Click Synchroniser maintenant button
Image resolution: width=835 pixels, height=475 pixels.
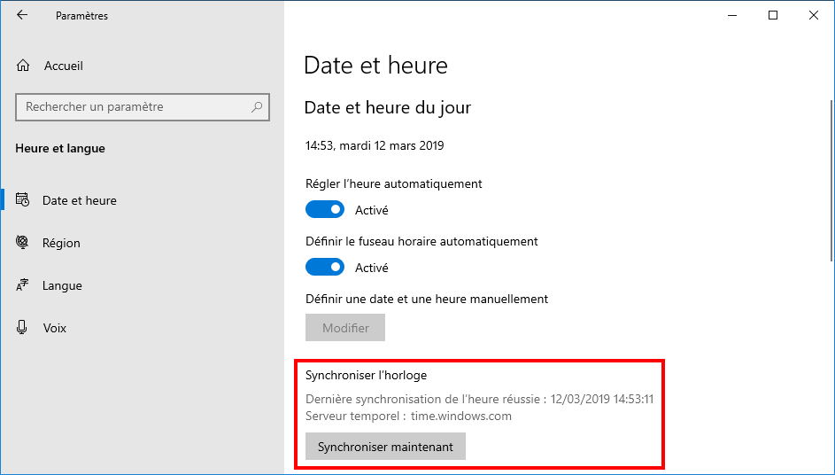click(385, 447)
